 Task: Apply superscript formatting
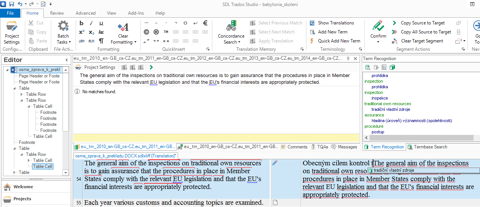point(81,32)
